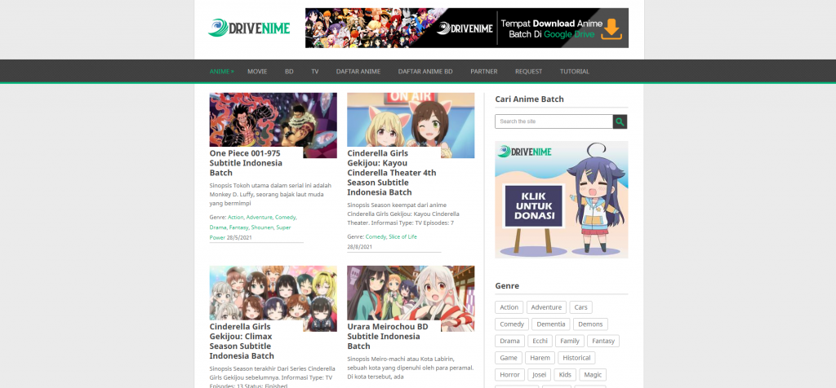Open Cinderella Girls Gekijou 4th Season thumbnail
This screenshot has height=388, width=836.
(411, 120)
